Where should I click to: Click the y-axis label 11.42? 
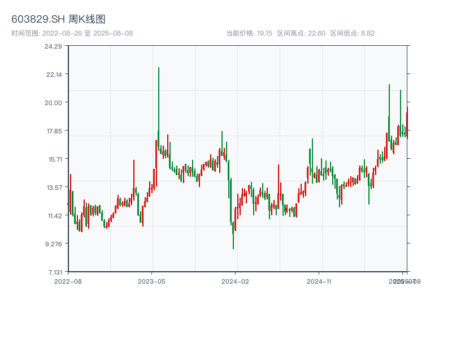point(55,216)
